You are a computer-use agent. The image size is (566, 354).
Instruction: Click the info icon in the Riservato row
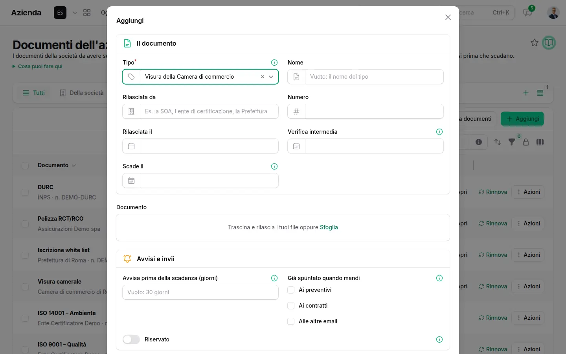439,339
